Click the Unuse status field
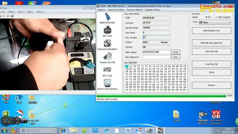Screen dimensions: 238x134 point(164,42)
